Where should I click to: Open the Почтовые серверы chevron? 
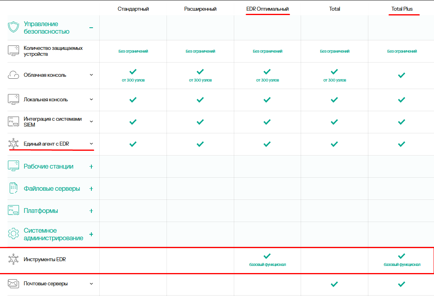tap(91, 284)
